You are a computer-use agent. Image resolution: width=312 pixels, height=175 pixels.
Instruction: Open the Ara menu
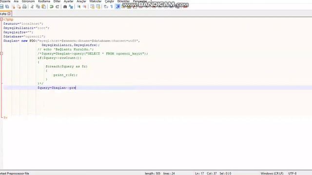16,1
